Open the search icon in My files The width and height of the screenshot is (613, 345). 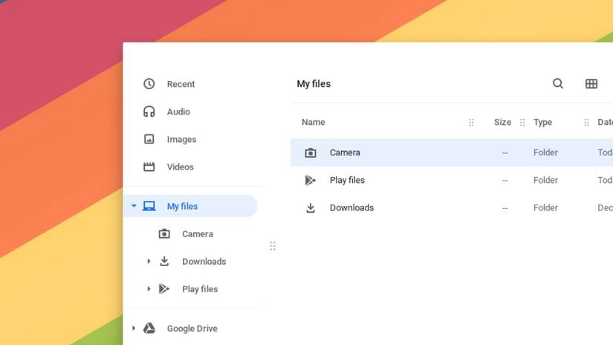point(558,83)
